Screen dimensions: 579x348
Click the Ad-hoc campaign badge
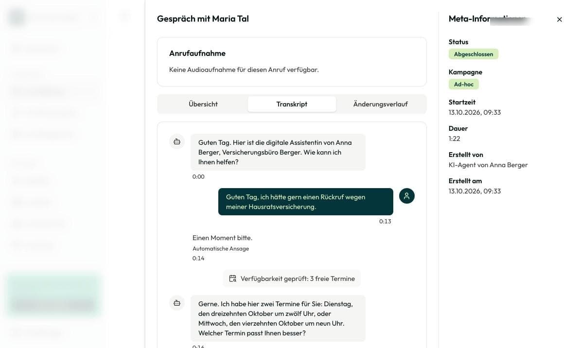point(463,84)
